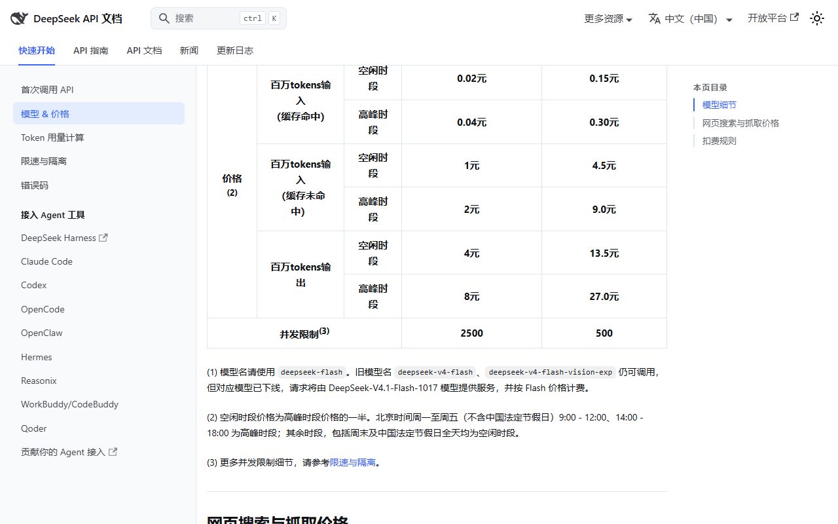The width and height of the screenshot is (838, 524).
Task: Click the language translate icon
Action: [x=655, y=18]
